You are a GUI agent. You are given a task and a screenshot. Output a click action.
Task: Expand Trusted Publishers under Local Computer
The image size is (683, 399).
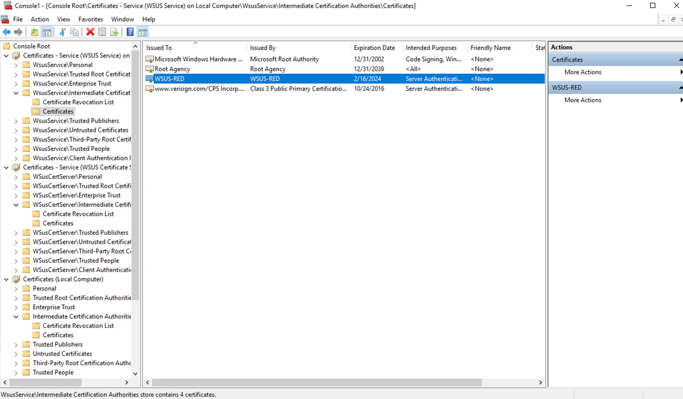click(16, 345)
